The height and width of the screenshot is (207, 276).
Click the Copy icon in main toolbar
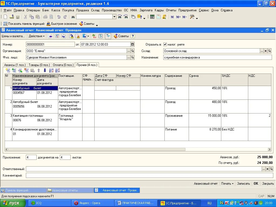[32, 17]
